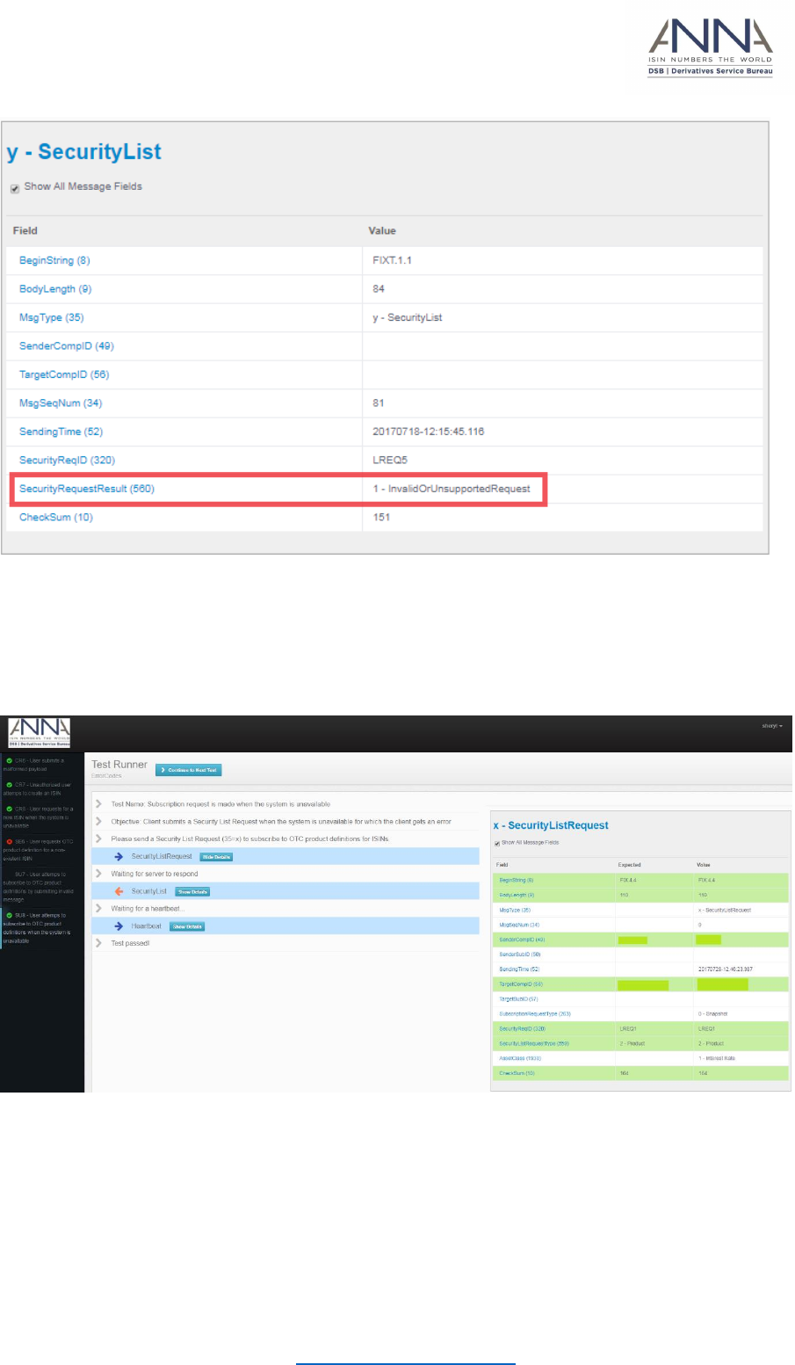Open AssetClass (1938) field link

tap(520, 1058)
